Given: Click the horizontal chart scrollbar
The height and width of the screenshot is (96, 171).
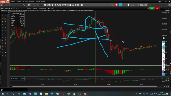Looking at the screenshot, I should tap(84, 86).
